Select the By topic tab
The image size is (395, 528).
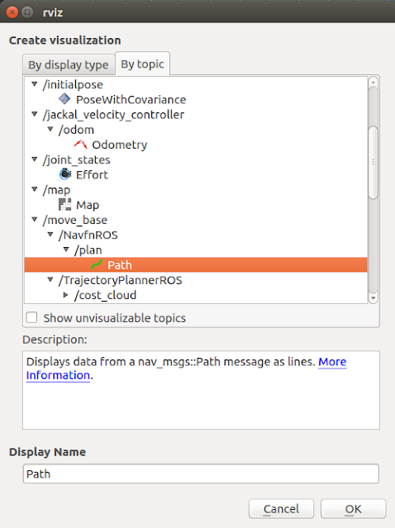142,64
